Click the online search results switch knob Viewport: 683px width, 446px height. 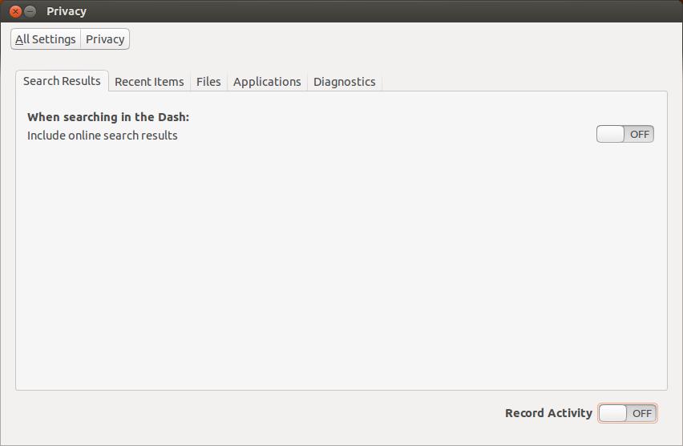[x=611, y=134]
